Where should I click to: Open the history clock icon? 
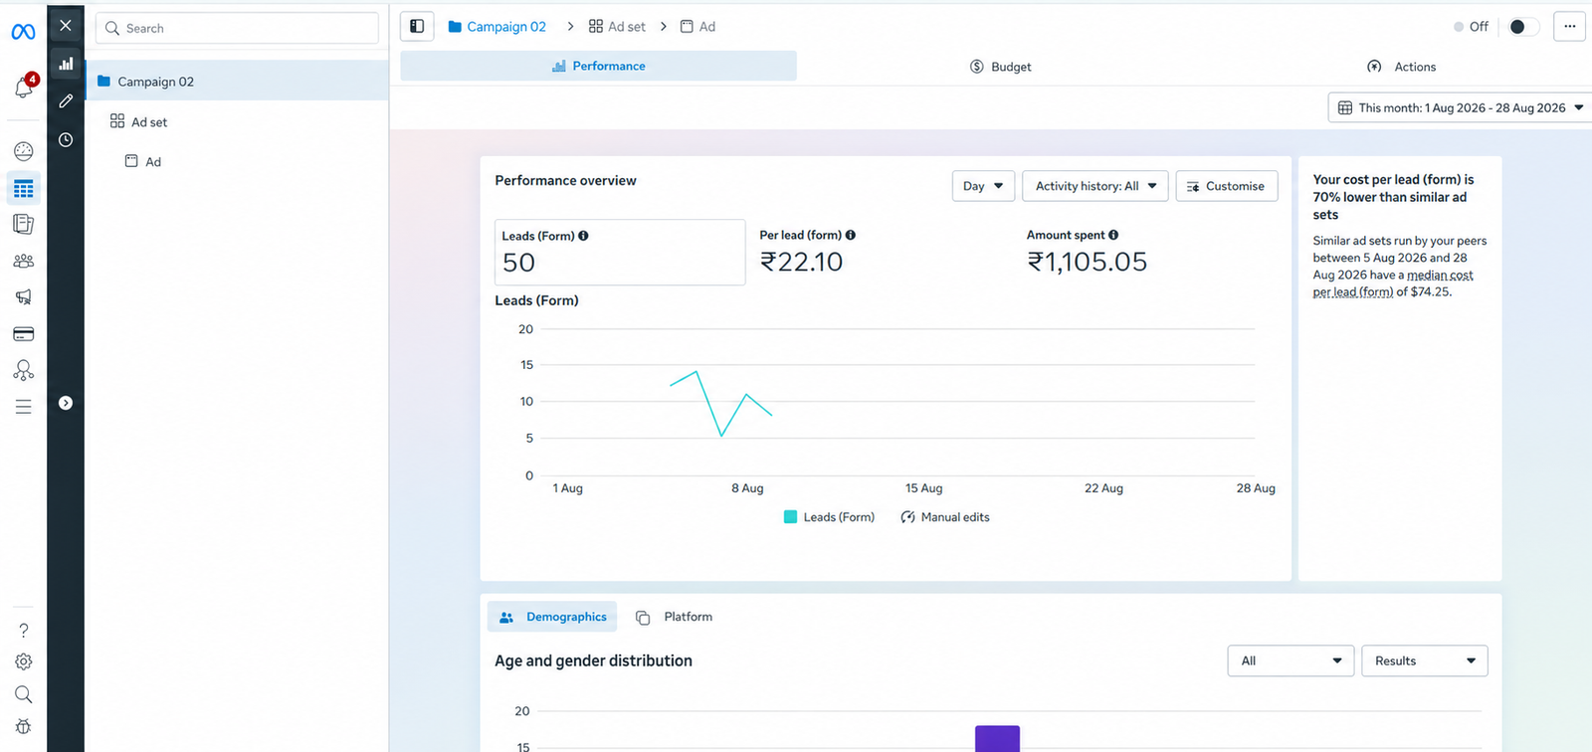[x=66, y=140]
